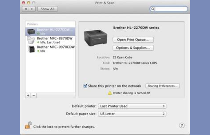Click the 'Brother HL-2270DW series' heading
This screenshot has width=210, height=135.
coord(136,28)
